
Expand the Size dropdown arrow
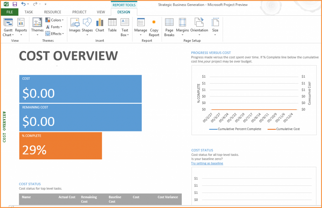coord(215,35)
